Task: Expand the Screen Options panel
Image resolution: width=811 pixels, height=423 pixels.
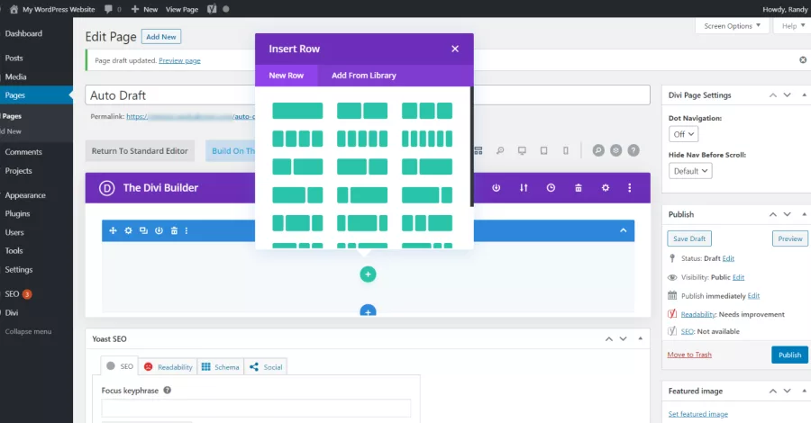Action: point(732,26)
